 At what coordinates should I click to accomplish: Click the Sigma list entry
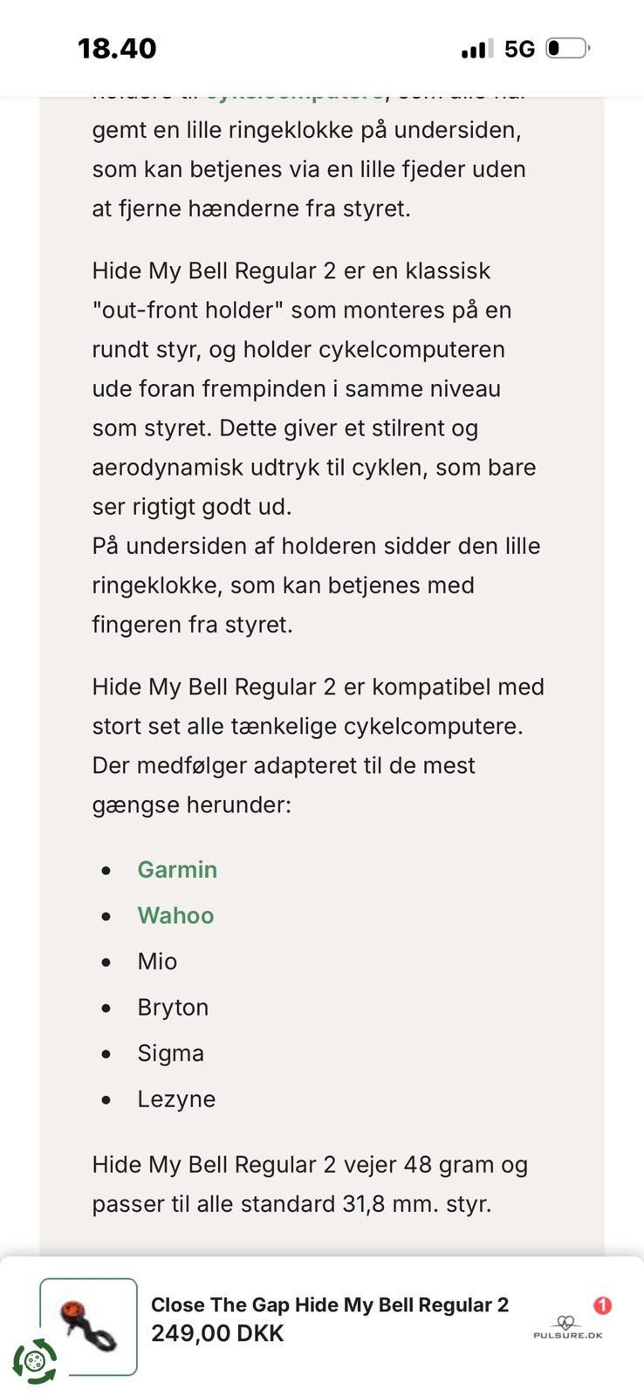(171, 1053)
